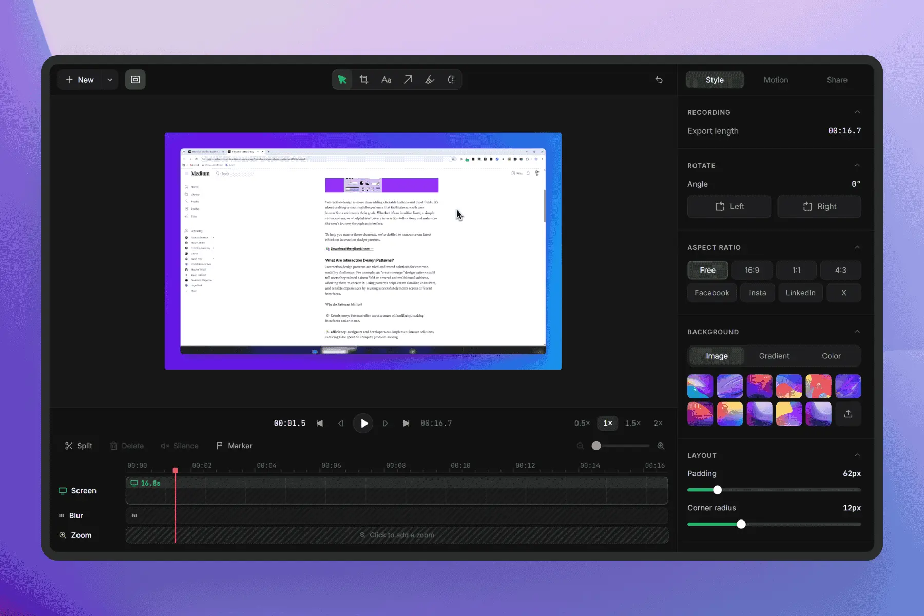Viewport: 924px width, 616px height.
Task: Pick the last top-row background thumbnail
Action: click(848, 386)
